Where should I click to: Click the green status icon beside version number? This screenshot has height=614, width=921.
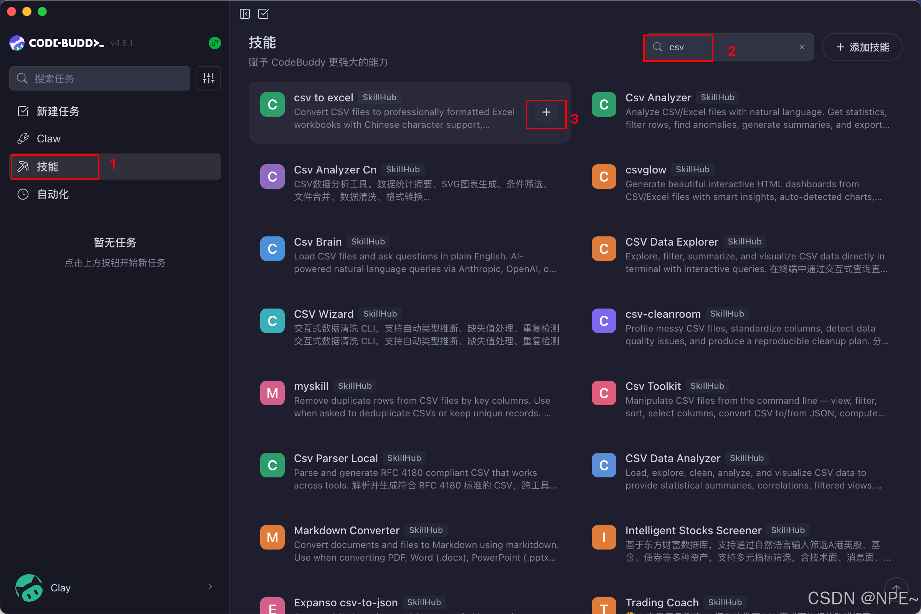click(x=215, y=43)
